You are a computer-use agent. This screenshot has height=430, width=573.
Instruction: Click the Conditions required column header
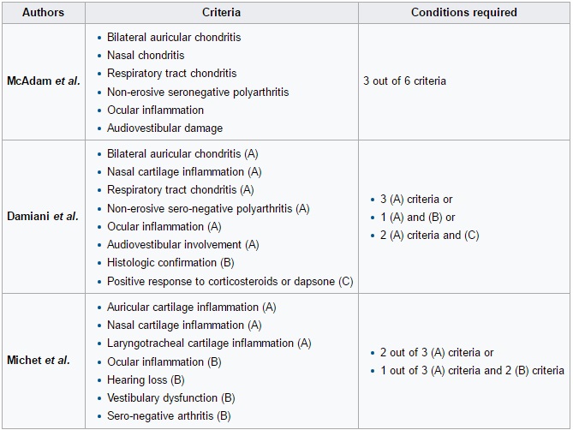click(463, 13)
